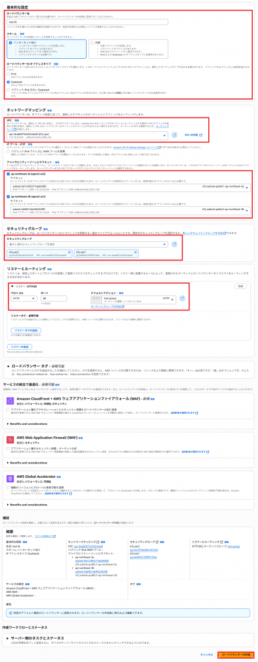
Task: Select the インターネット向け scheme radio option
Action: coord(11,43)
